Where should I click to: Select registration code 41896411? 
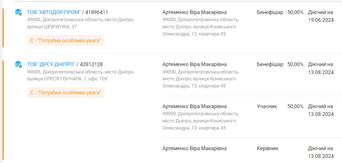pyautogui.click(x=97, y=12)
